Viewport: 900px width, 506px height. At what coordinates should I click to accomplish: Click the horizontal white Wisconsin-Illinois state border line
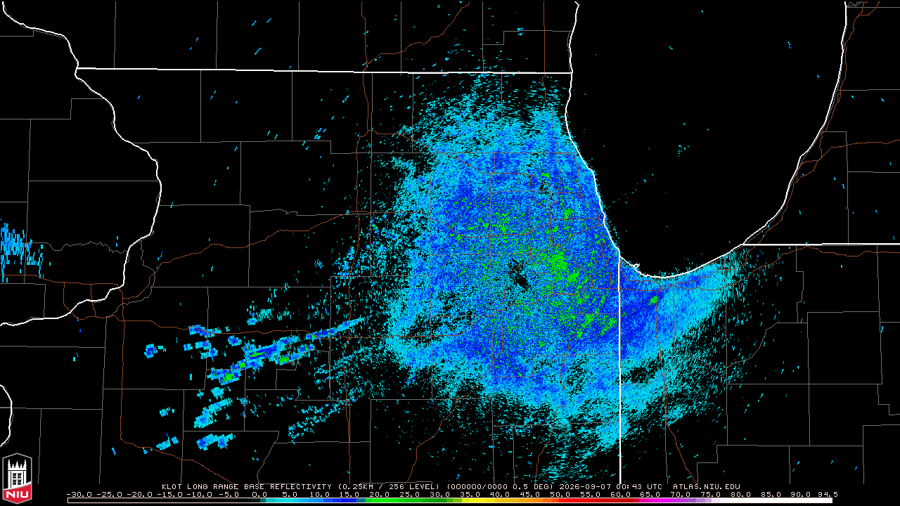(x=323, y=70)
